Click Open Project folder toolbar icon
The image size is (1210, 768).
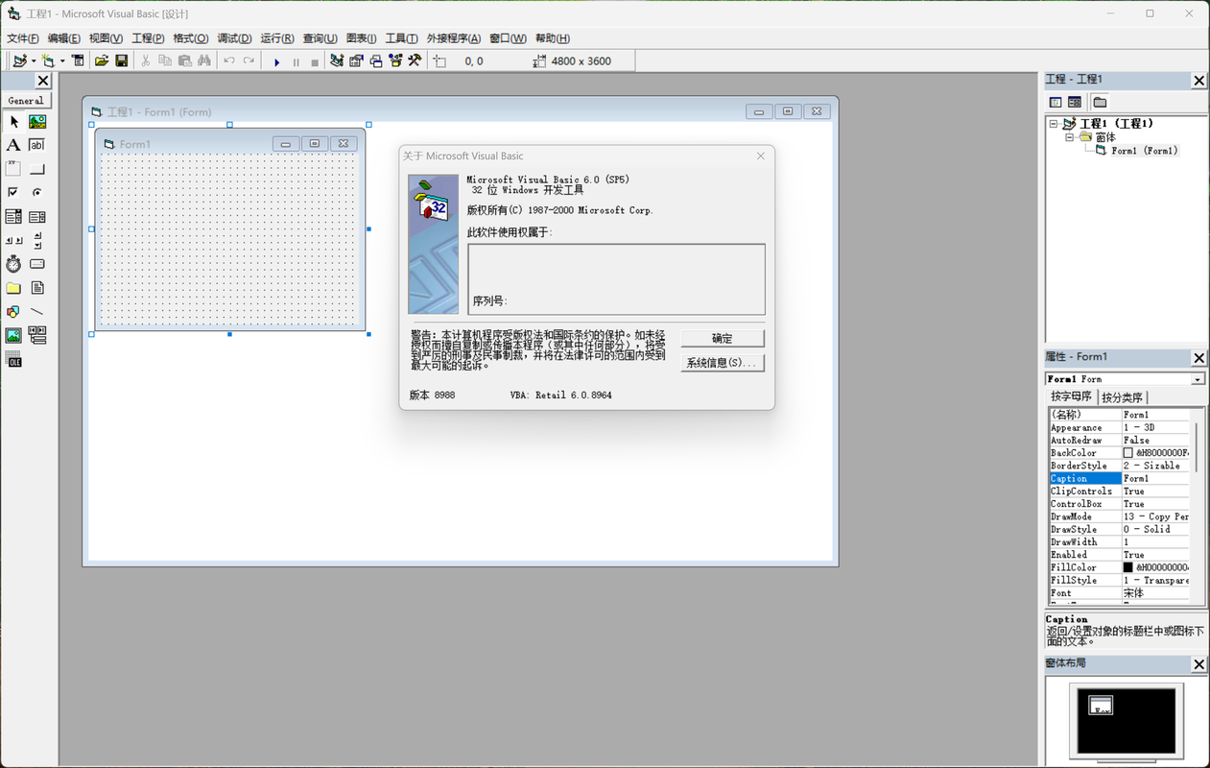click(102, 60)
